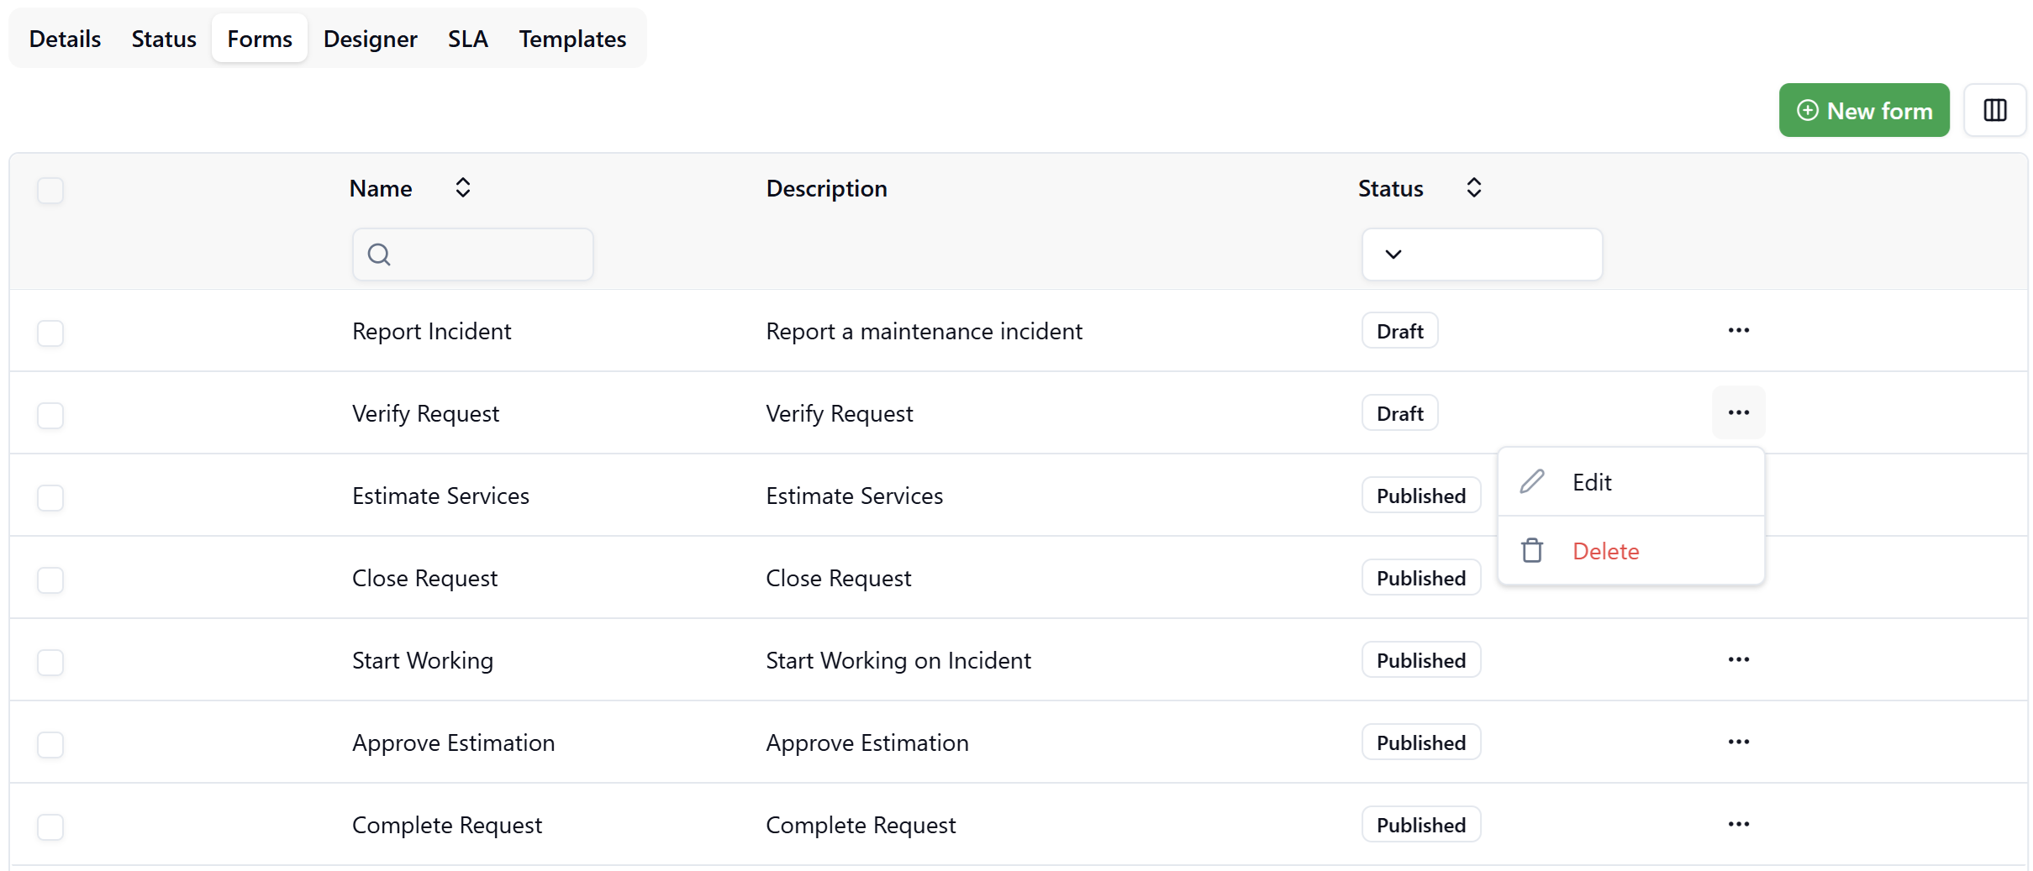Open the Designer tab
Viewport: 2033px width, 871px height.
[370, 39]
